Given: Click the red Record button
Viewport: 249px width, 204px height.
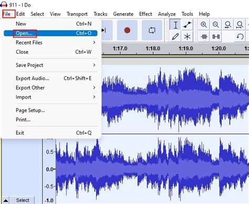Looking at the screenshot, I should [127, 30].
